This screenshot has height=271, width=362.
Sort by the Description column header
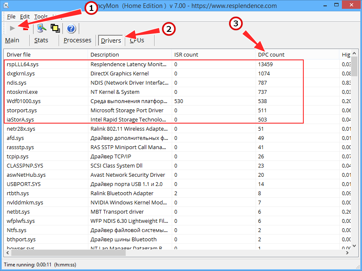130,55
